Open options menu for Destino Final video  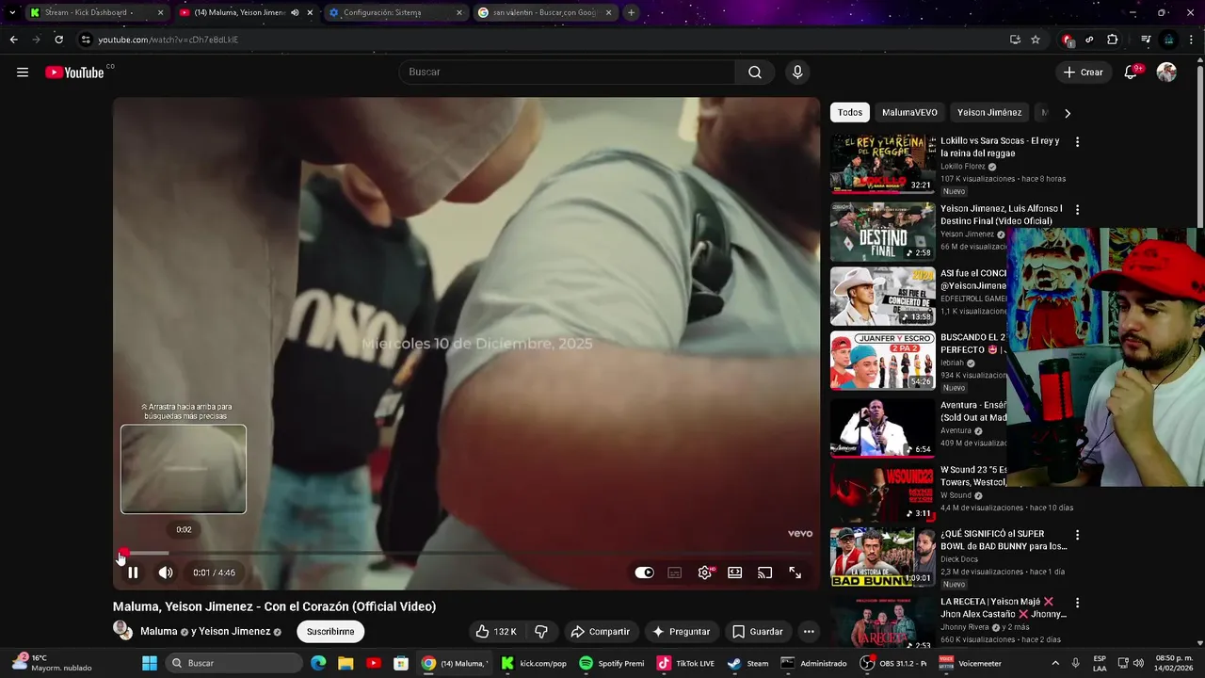[x=1077, y=210]
